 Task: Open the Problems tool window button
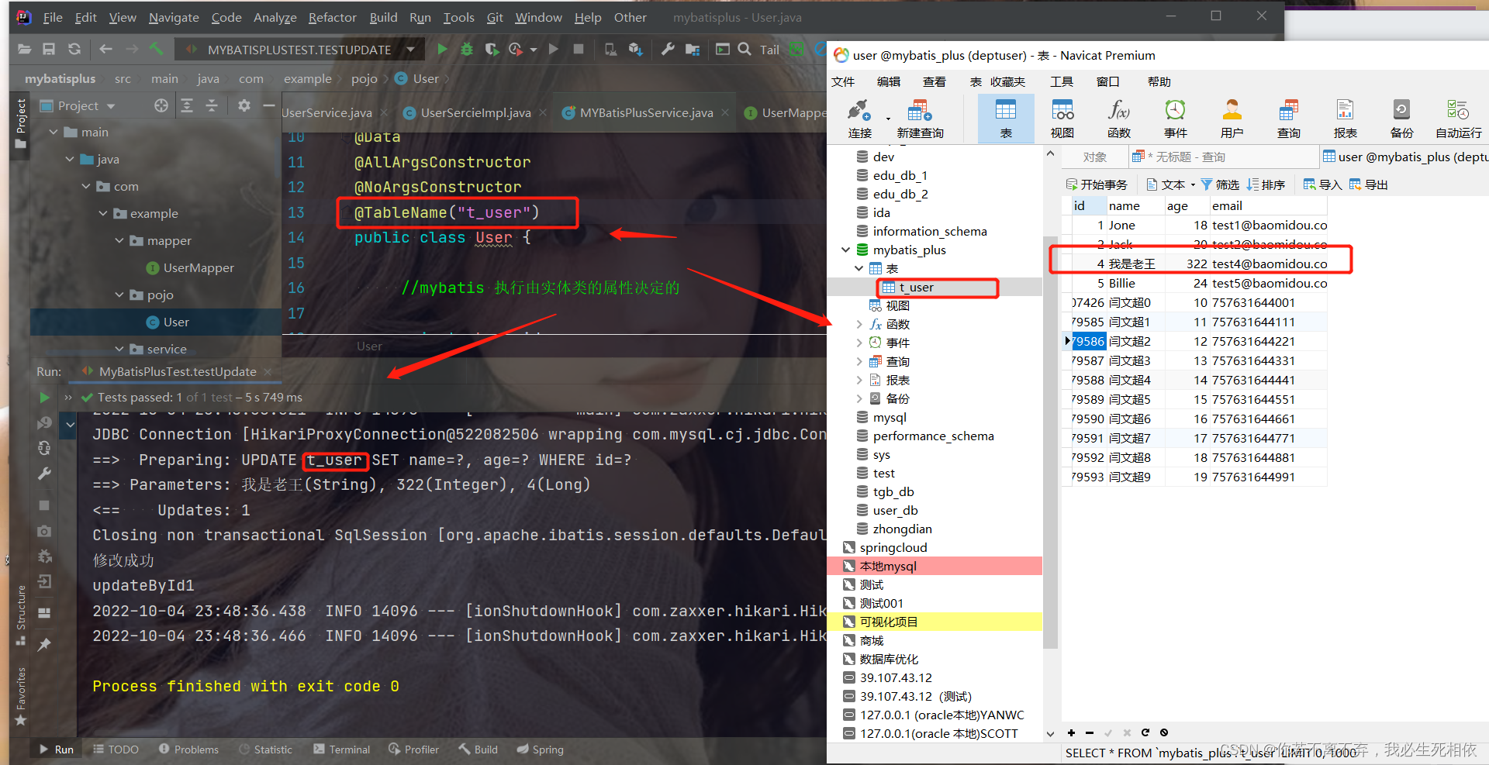click(188, 749)
